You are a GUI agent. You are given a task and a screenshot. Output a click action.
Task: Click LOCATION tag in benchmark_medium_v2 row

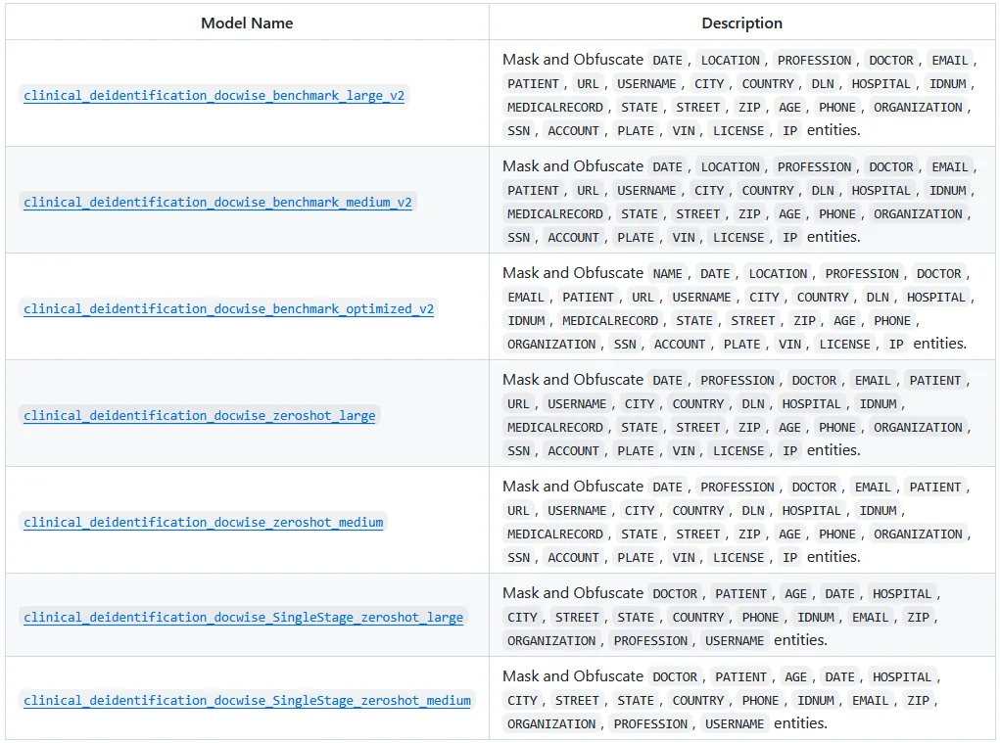click(x=730, y=167)
